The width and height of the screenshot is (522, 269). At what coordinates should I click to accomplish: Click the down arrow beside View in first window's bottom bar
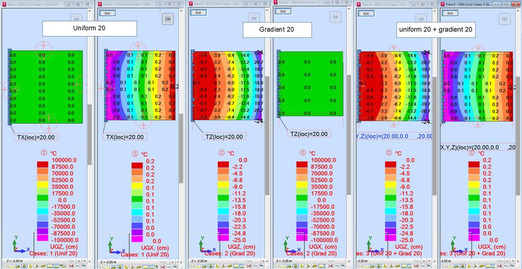(85, 261)
